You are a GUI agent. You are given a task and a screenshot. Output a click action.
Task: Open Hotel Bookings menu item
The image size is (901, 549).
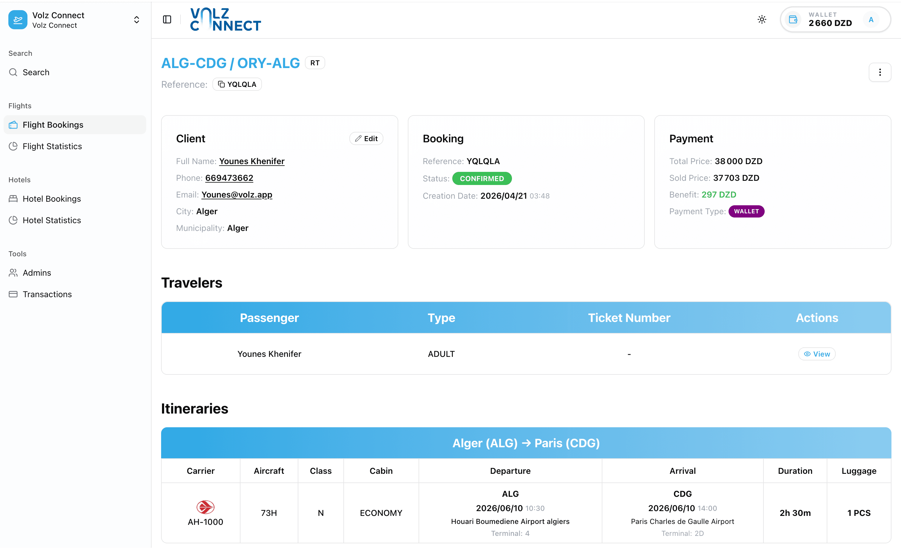(x=75, y=199)
